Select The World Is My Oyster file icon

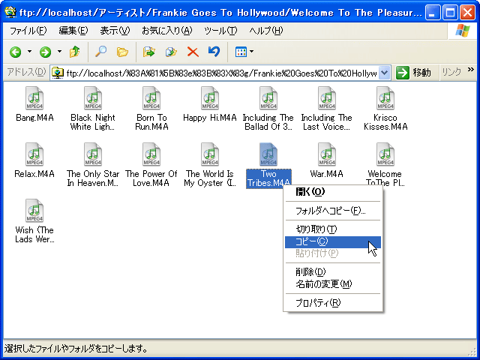210,154
